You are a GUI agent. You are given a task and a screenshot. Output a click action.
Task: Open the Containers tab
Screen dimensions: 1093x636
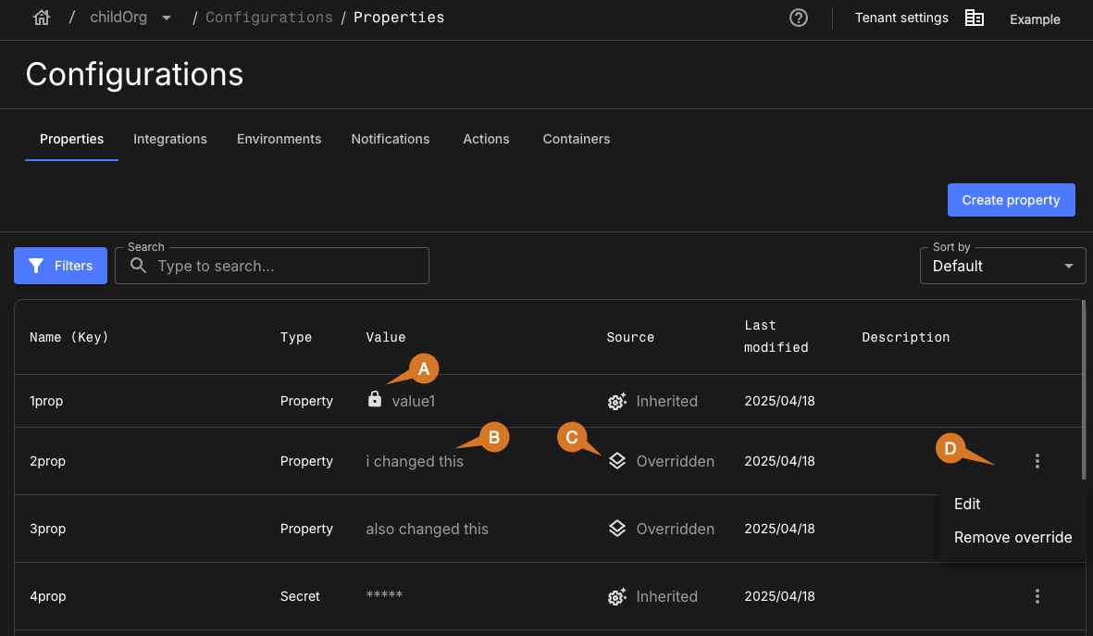click(576, 139)
